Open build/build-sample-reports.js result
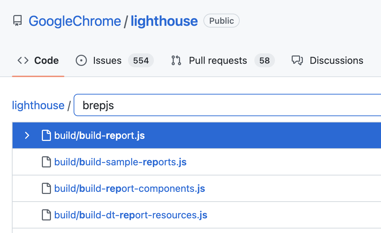Screen dimensions: 381x233 click(120, 162)
